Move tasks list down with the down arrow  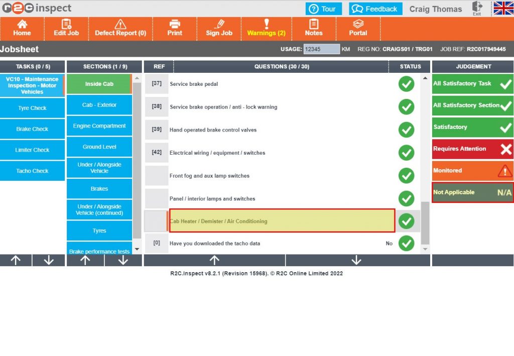pos(48,260)
